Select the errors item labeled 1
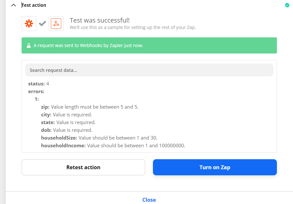This screenshot has height=204, width=293. pyautogui.click(x=37, y=99)
